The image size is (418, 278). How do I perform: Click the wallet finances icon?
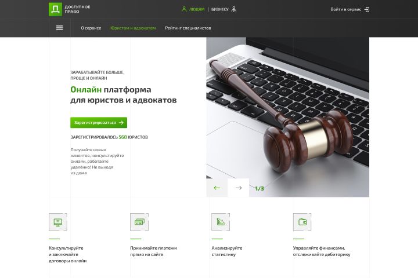302,222
